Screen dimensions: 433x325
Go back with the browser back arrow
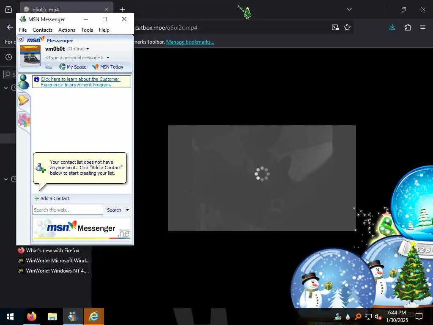(x=10, y=27)
